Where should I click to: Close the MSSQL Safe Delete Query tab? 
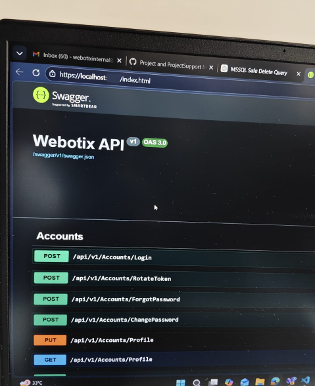pyautogui.click(x=299, y=74)
